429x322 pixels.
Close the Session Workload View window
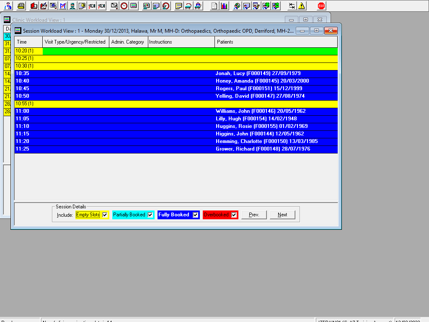pyautogui.click(x=331, y=31)
